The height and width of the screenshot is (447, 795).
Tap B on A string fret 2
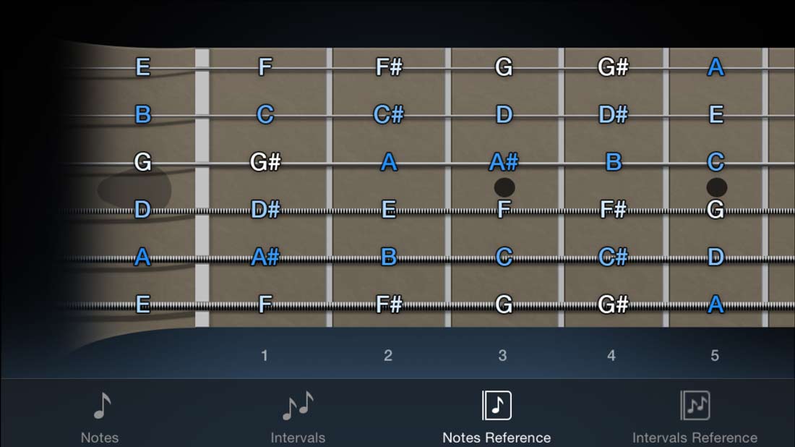(x=389, y=257)
